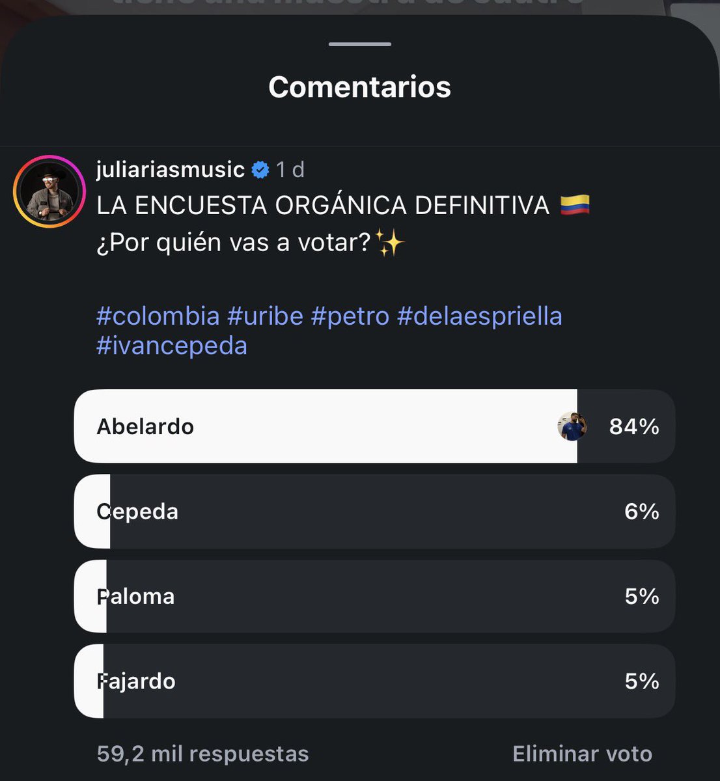
Task: Open the #petro hashtag
Action: point(350,316)
